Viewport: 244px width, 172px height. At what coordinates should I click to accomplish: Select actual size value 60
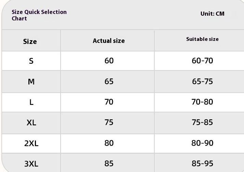109,61
